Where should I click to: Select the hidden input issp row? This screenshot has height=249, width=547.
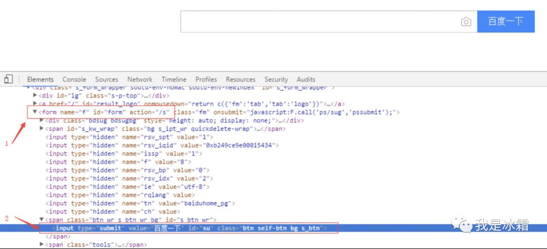124,154
